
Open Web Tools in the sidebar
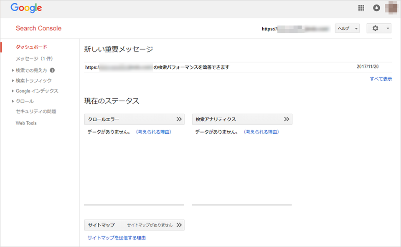tap(26, 123)
